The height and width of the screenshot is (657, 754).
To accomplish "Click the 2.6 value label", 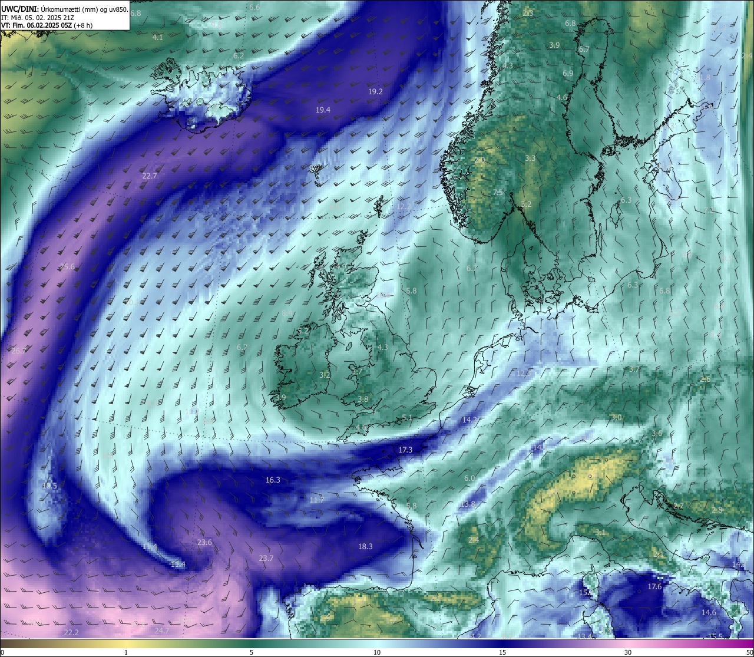I will [x=705, y=379].
